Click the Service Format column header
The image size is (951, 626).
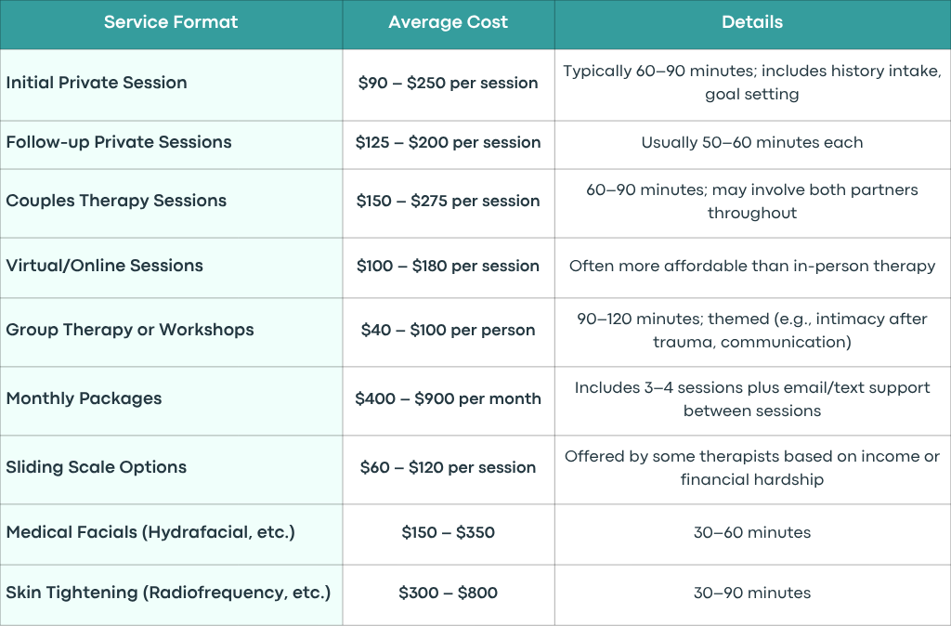(x=171, y=22)
